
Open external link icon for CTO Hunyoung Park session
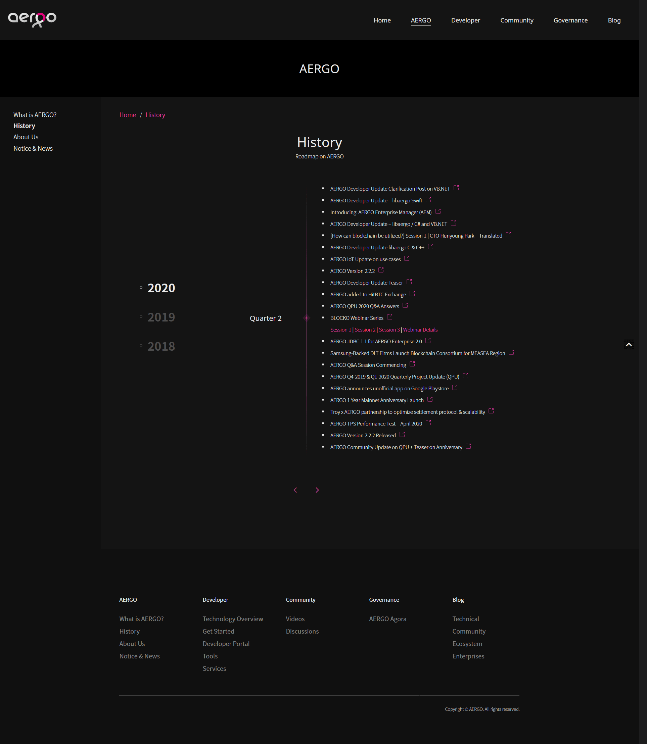[x=509, y=235]
